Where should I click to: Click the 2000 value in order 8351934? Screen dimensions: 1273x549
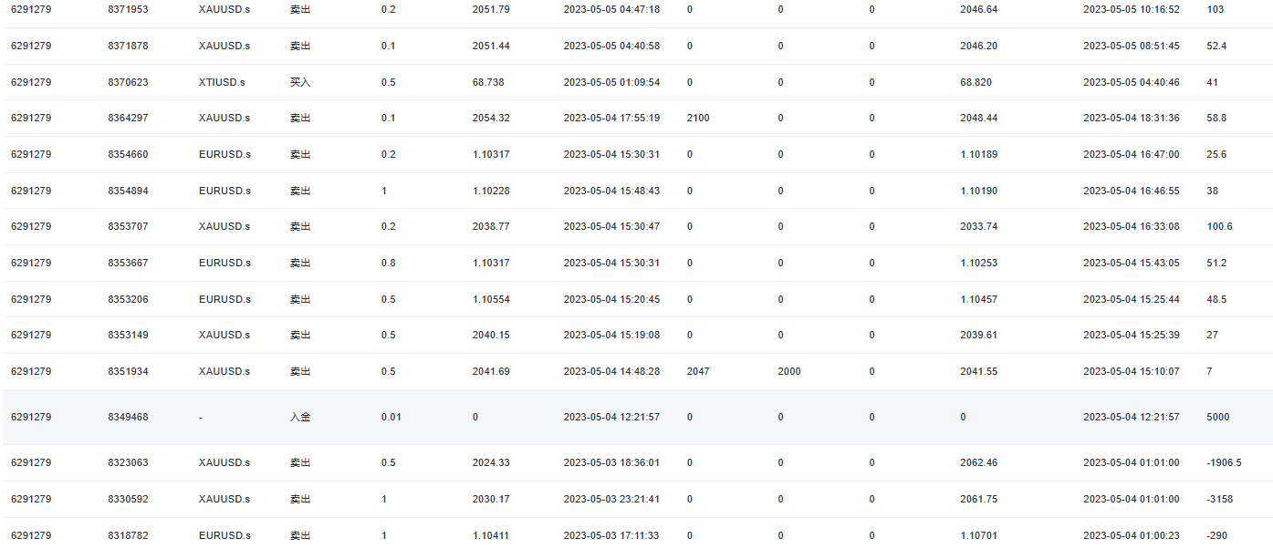point(789,371)
